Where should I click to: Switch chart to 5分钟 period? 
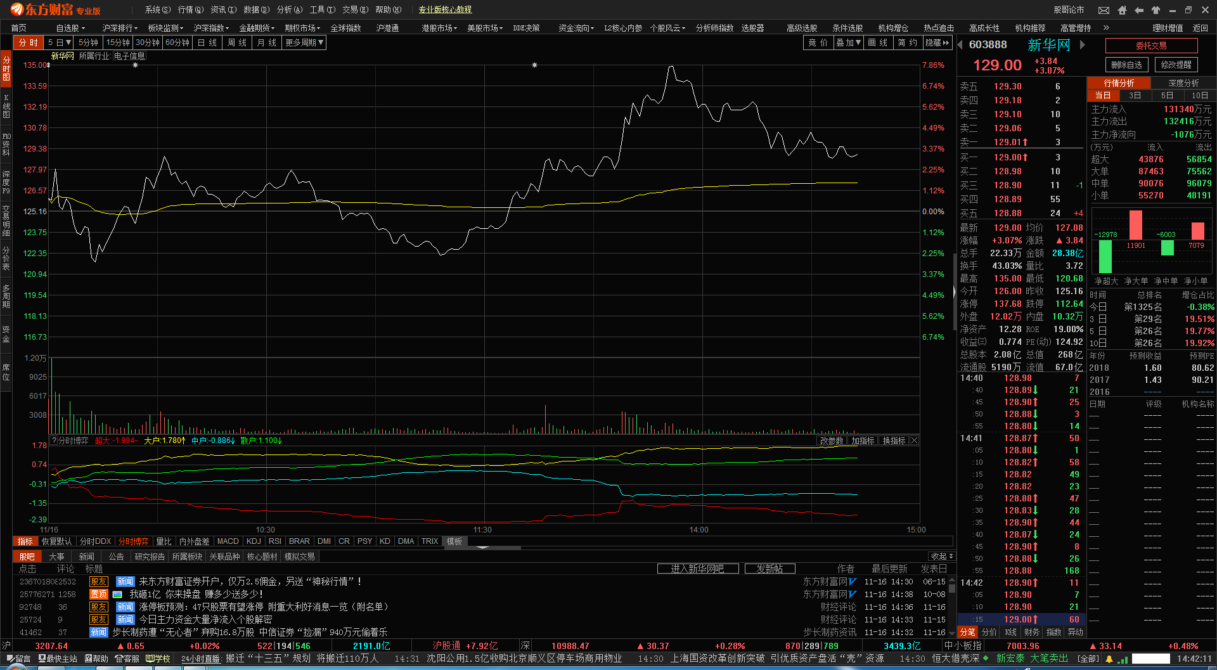(x=89, y=42)
